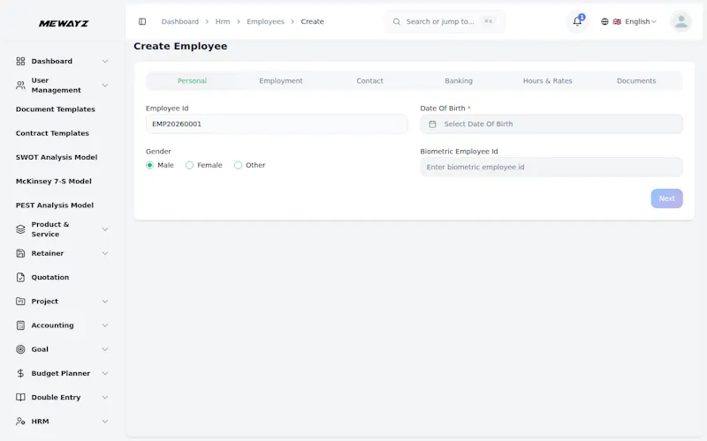Click the MEWAYZ logo
The image size is (707, 441).
point(64,24)
